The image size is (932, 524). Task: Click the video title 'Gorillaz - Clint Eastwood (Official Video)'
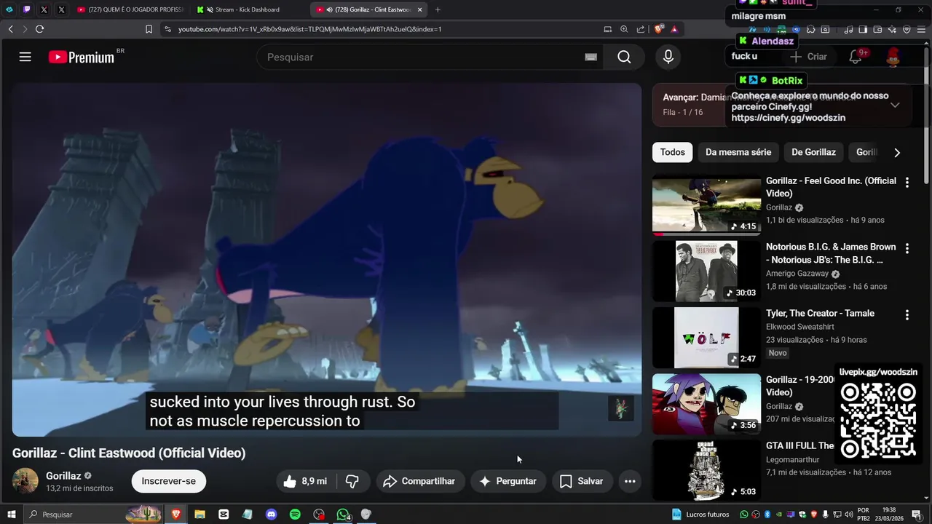click(x=129, y=453)
